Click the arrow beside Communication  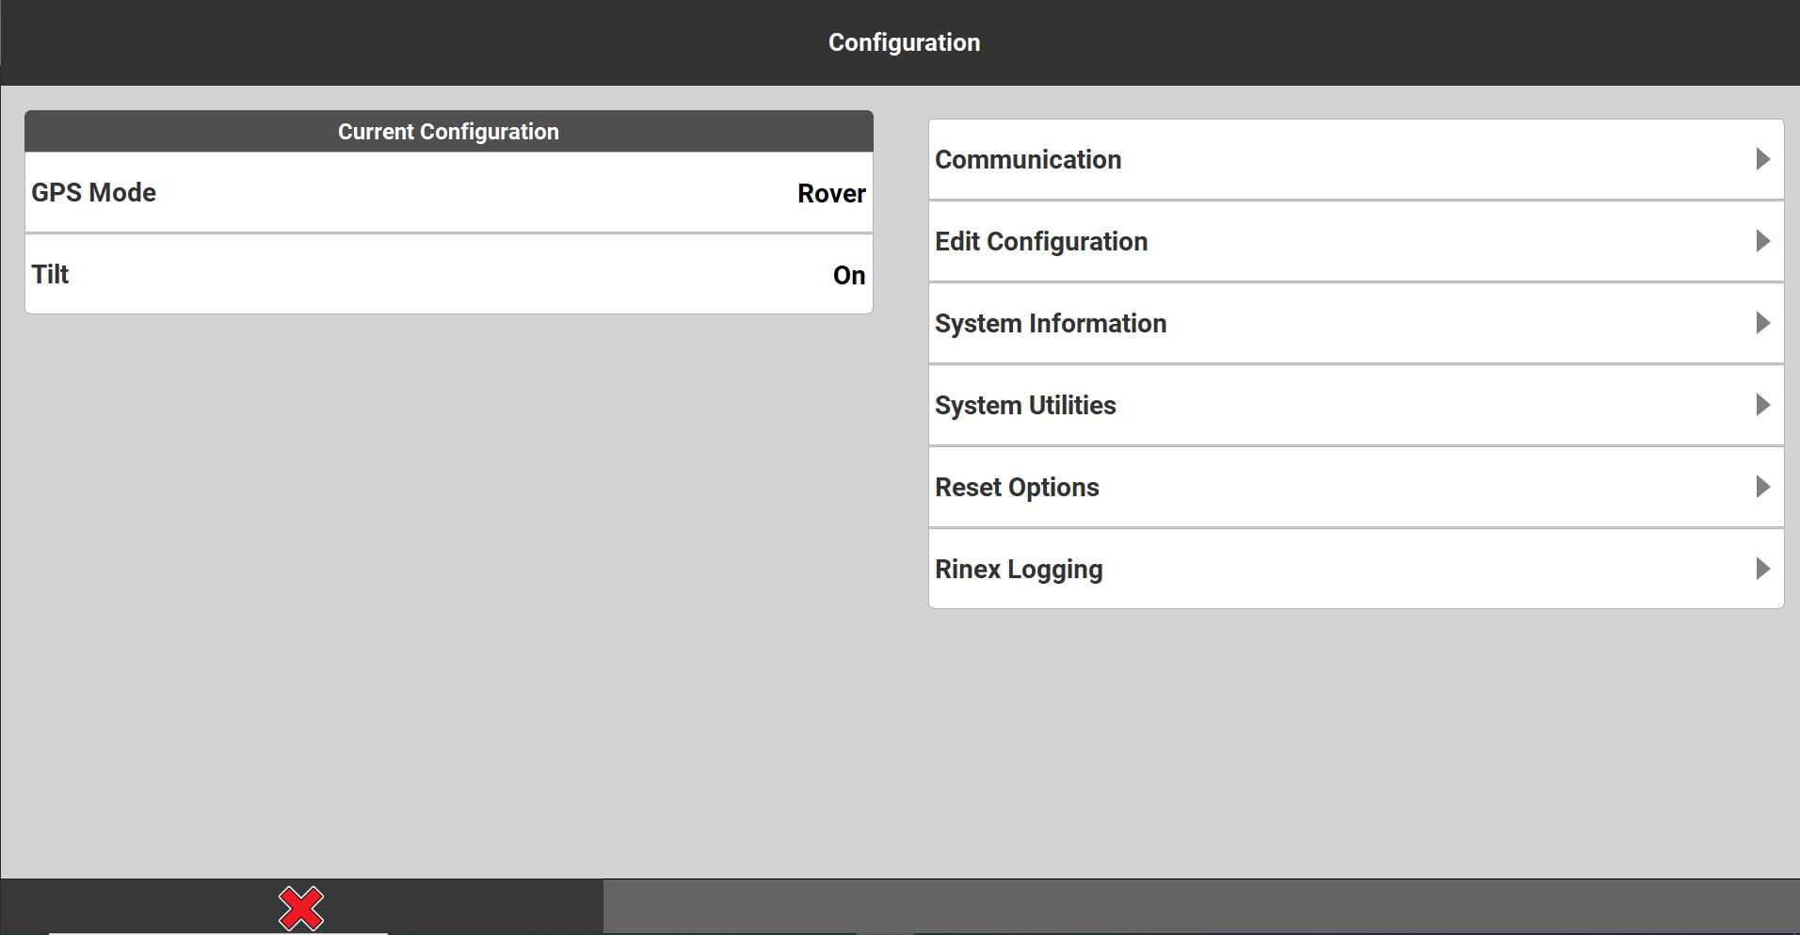(1762, 159)
